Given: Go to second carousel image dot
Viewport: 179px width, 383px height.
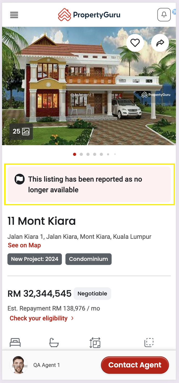Looking at the screenshot, I should pos(81,154).
